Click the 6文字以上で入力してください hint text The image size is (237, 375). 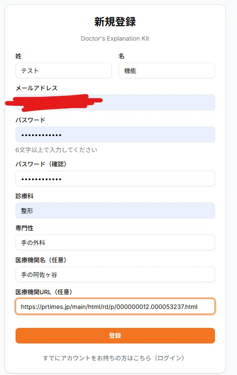point(56,150)
